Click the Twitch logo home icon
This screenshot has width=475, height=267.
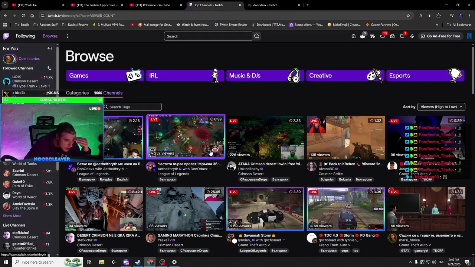[x=6, y=36]
